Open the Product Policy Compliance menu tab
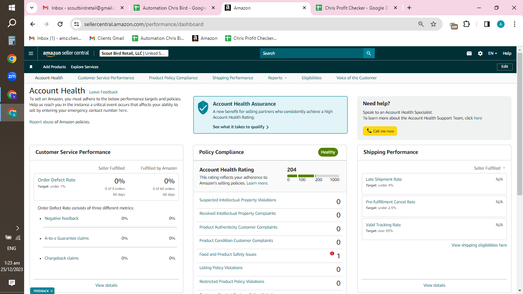 (x=173, y=78)
